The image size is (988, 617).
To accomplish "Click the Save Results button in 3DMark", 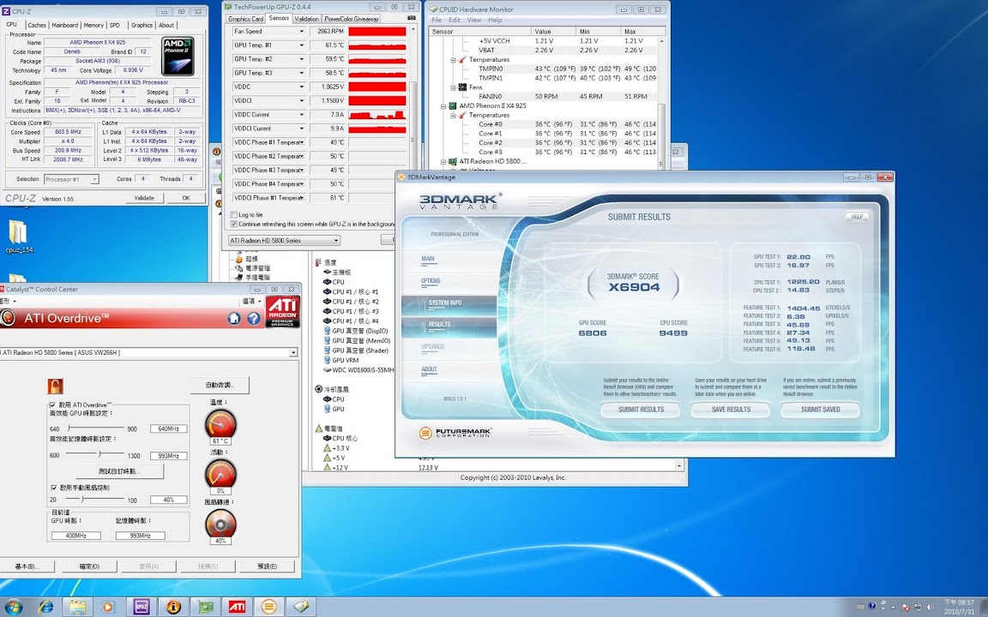I will click(x=731, y=410).
